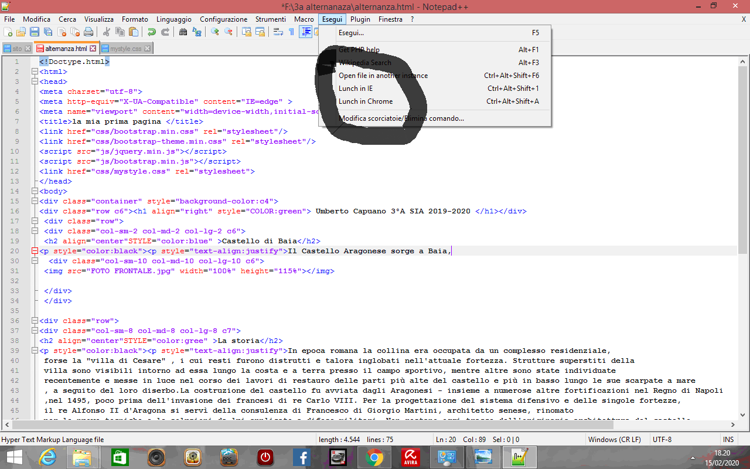Choose Get PHP help menu entry
The height and width of the screenshot is (469, 750).
[x=435, y=50]
